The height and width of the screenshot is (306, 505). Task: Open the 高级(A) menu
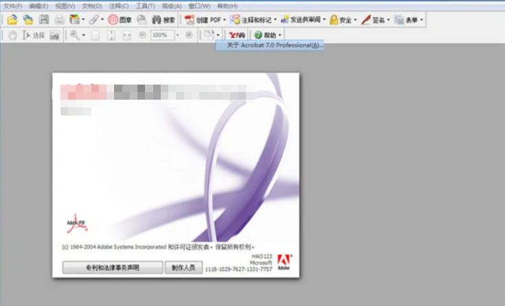(172, 6)
